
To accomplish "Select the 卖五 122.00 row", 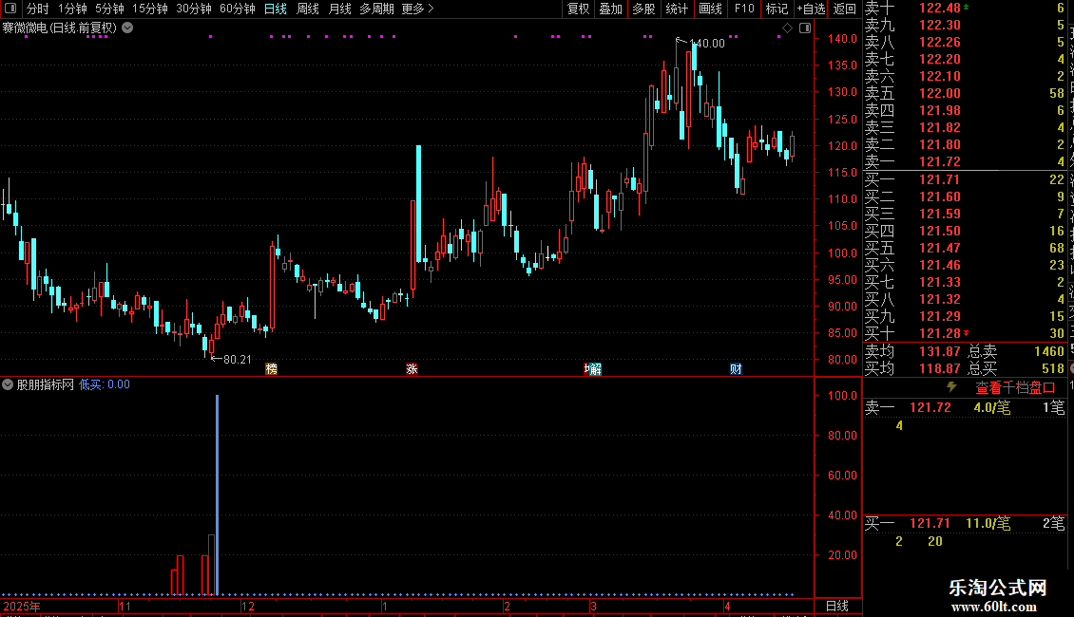I will pos(965,94).
